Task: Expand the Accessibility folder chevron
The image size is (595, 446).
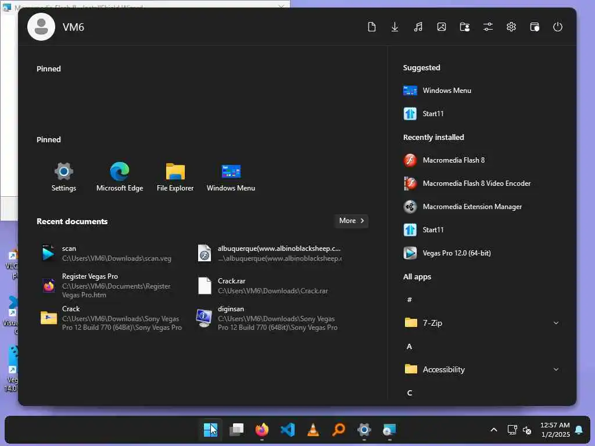Action: tap(556, 369)
